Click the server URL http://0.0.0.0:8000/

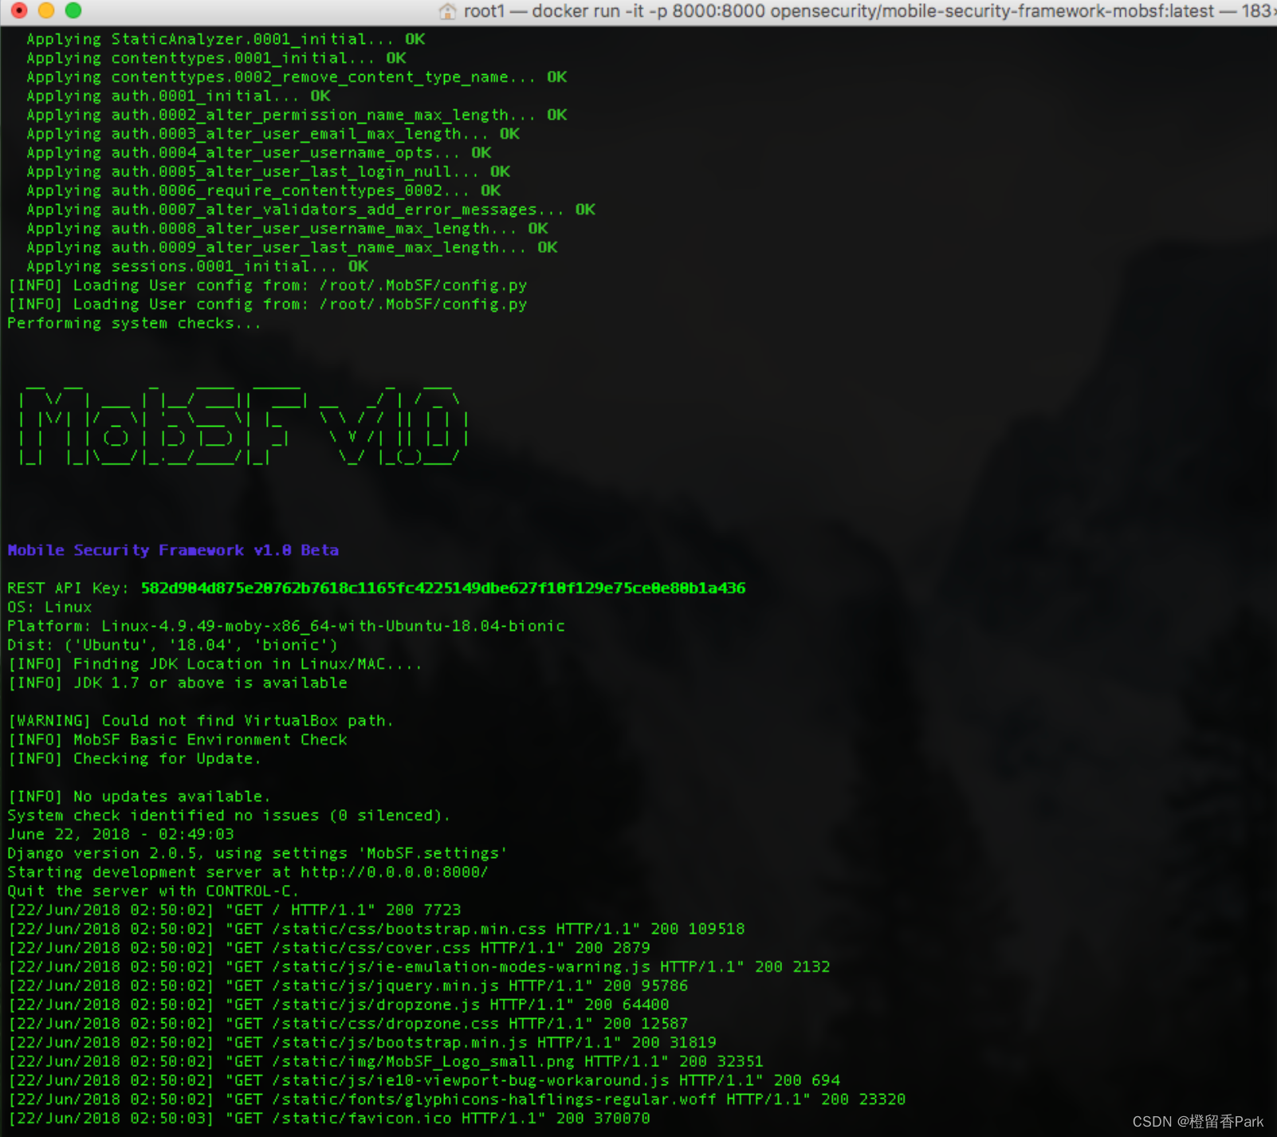tap(395, 872)
